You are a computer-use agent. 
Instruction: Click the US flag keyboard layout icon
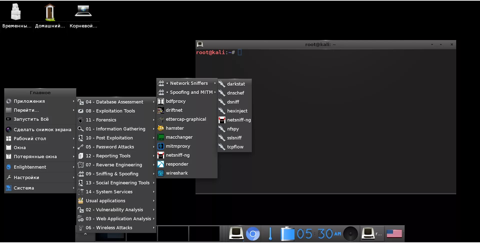pos(394,234)
